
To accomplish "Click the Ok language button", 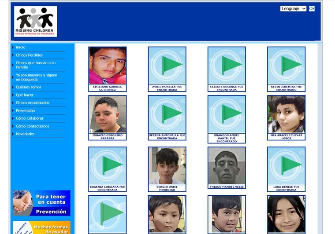I will tap(312, 8).
